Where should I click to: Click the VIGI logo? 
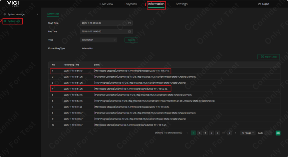tap(13, 4)
